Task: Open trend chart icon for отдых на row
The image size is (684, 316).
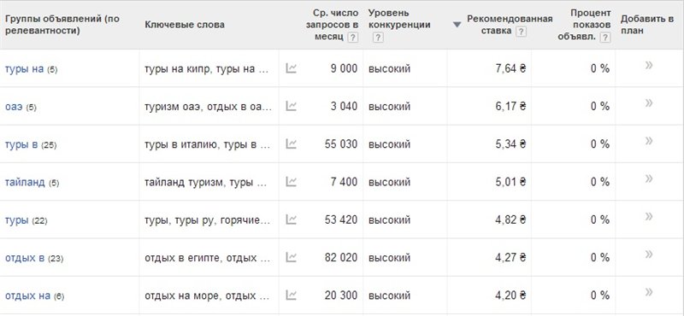Action: (291, 296)
